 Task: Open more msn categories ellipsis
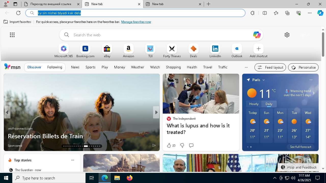point(246,67)
